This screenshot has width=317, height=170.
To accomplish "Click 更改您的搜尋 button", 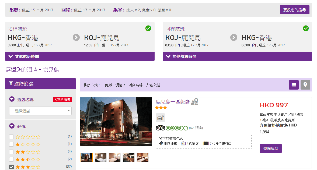I will [294, 10].
